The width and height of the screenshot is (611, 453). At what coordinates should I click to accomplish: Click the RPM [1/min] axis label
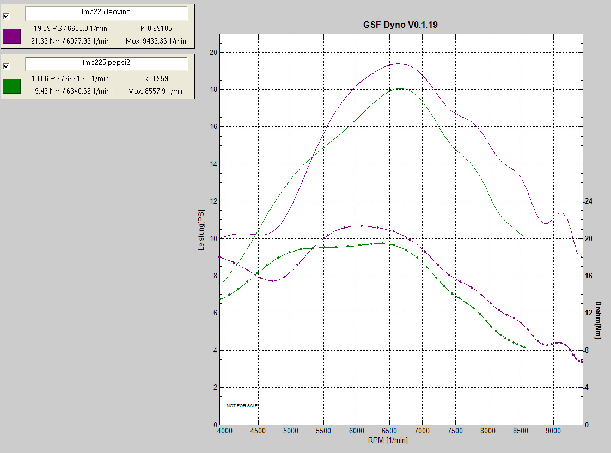(388, 440)
